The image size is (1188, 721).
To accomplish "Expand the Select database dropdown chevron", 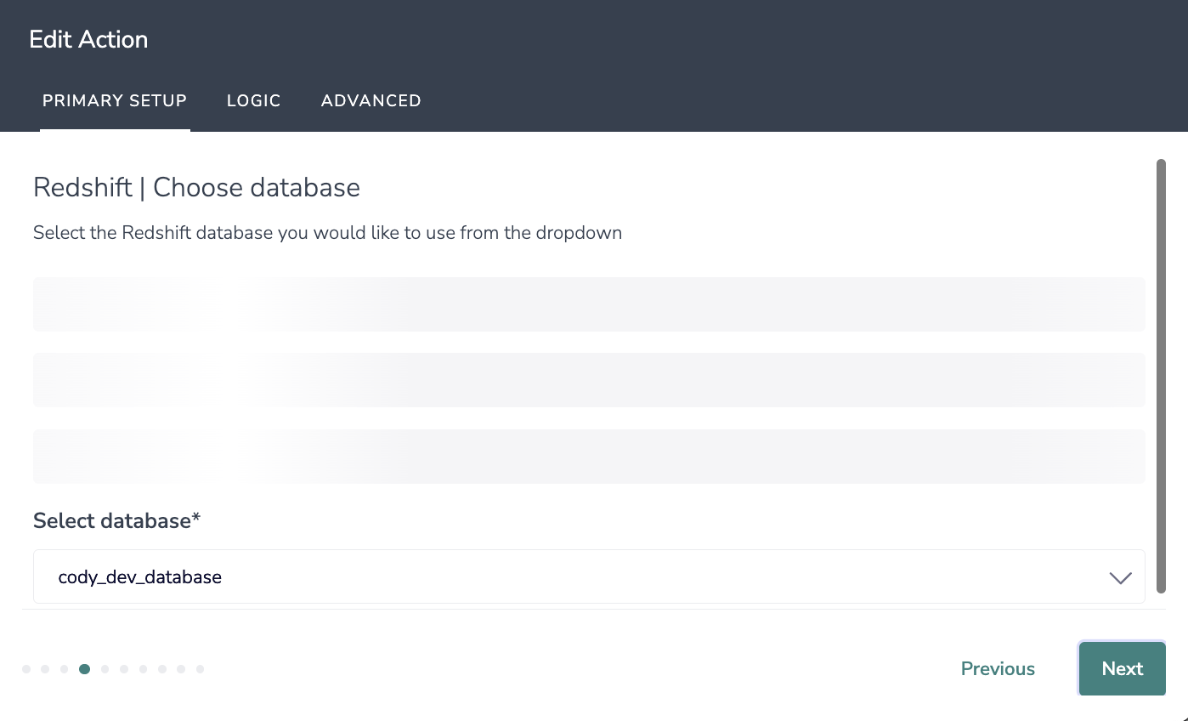I will pos(1120,577).
